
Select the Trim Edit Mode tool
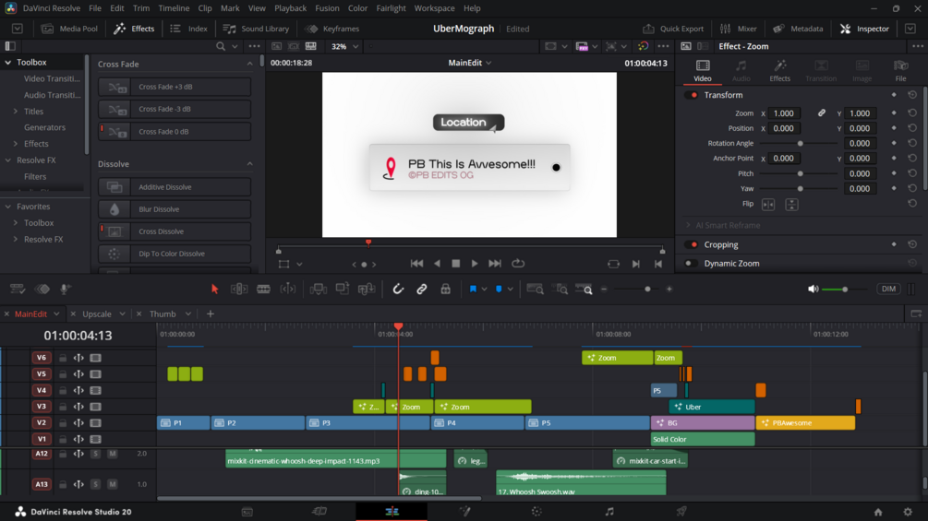point(239,289)
